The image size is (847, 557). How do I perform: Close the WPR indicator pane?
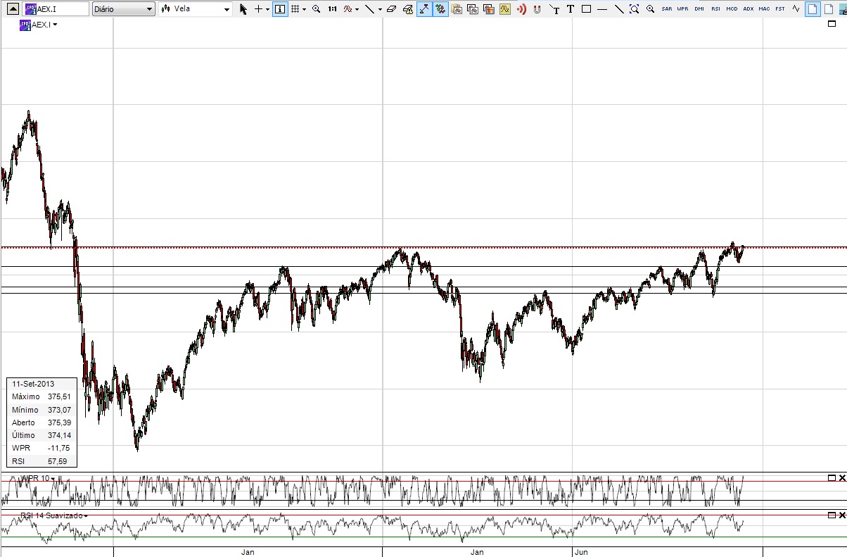(842, 478)
